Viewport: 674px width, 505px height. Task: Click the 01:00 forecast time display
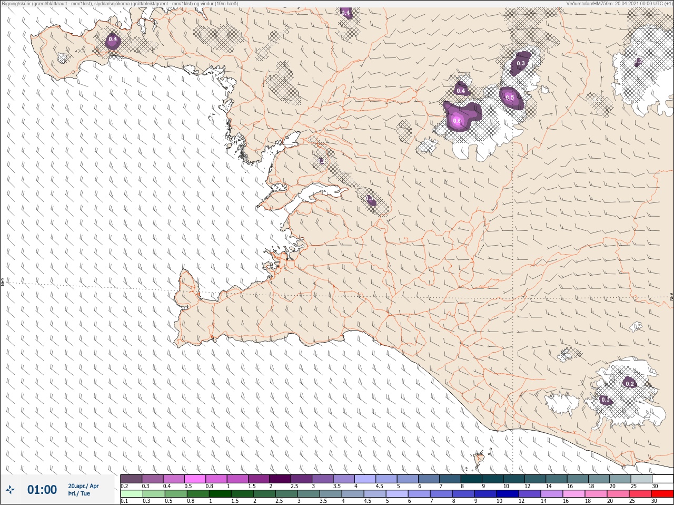point(42,490)
